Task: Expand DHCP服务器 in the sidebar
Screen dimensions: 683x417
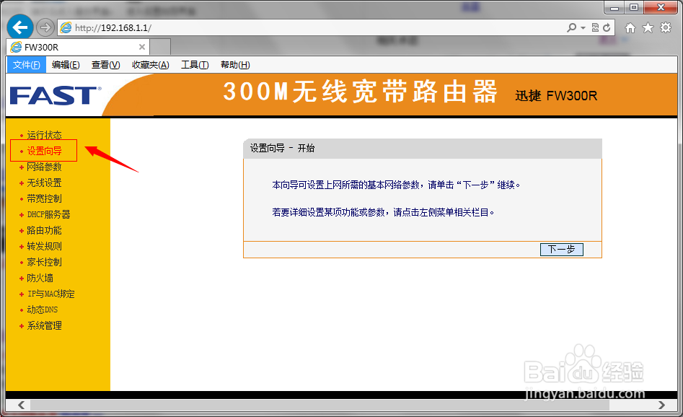Action: tap(48, 214)
